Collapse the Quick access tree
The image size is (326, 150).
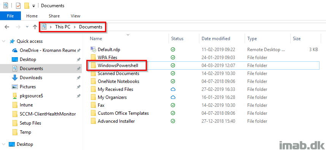coord(3,41)
